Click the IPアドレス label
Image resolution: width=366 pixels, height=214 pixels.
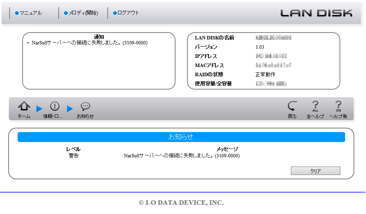pyautogui.click(x=206, y=56)
